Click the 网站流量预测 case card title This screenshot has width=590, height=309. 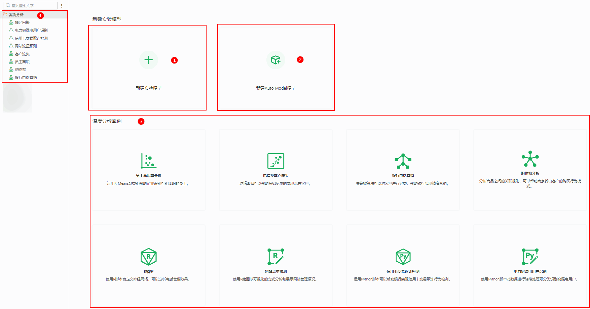(x=276, y=271)
